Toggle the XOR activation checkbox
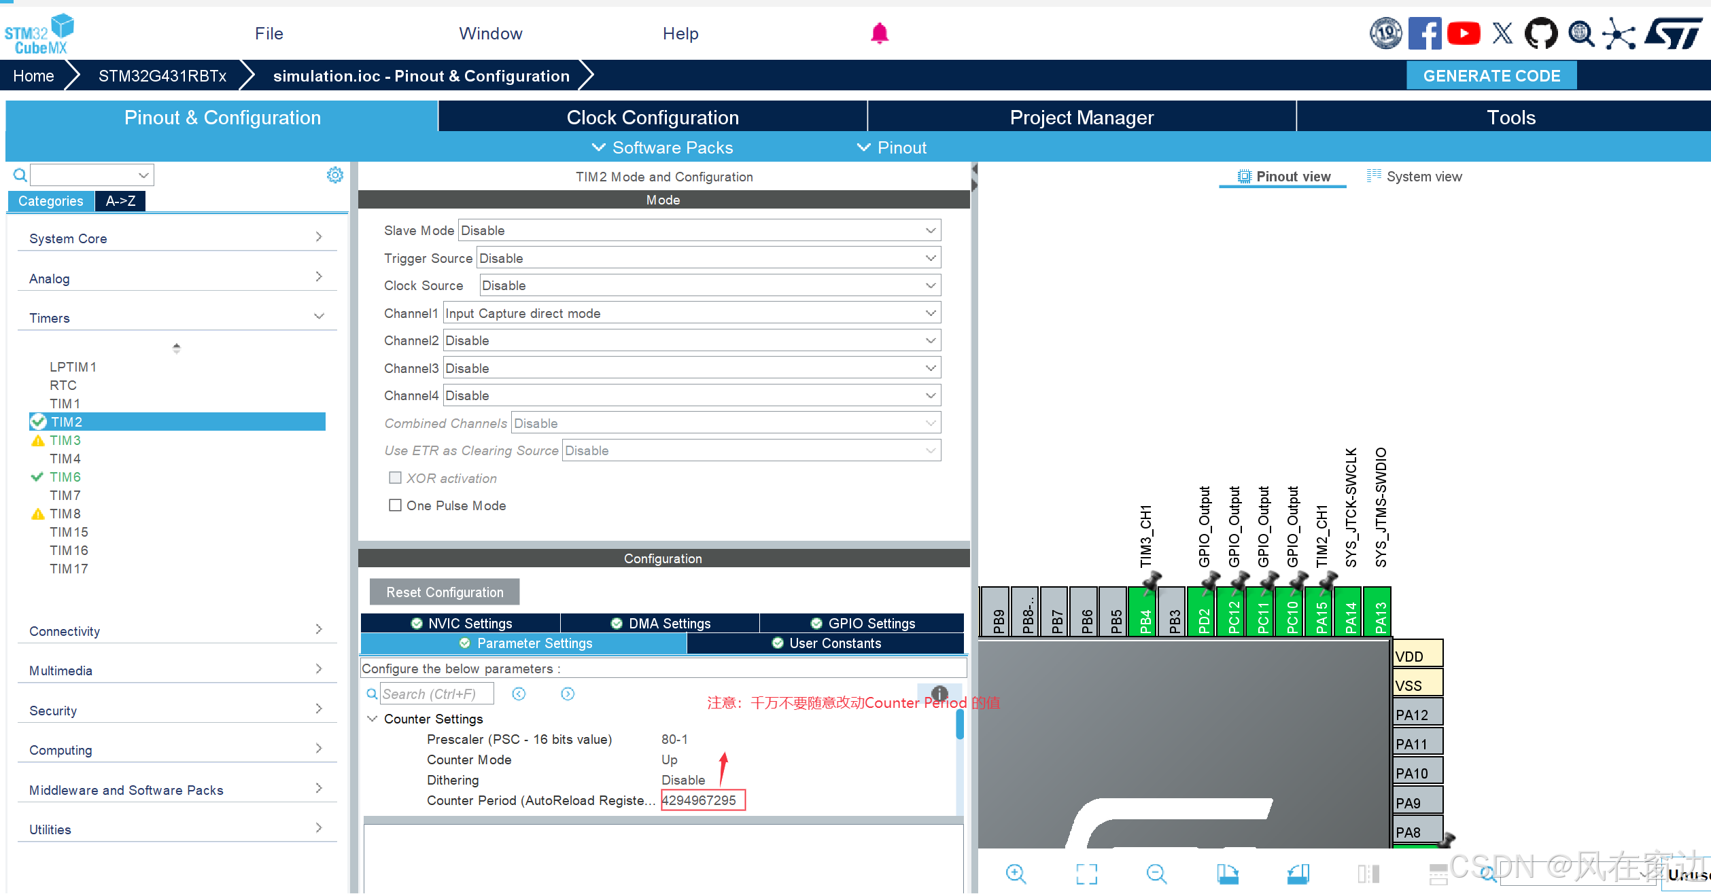 (x=395, y=478)
